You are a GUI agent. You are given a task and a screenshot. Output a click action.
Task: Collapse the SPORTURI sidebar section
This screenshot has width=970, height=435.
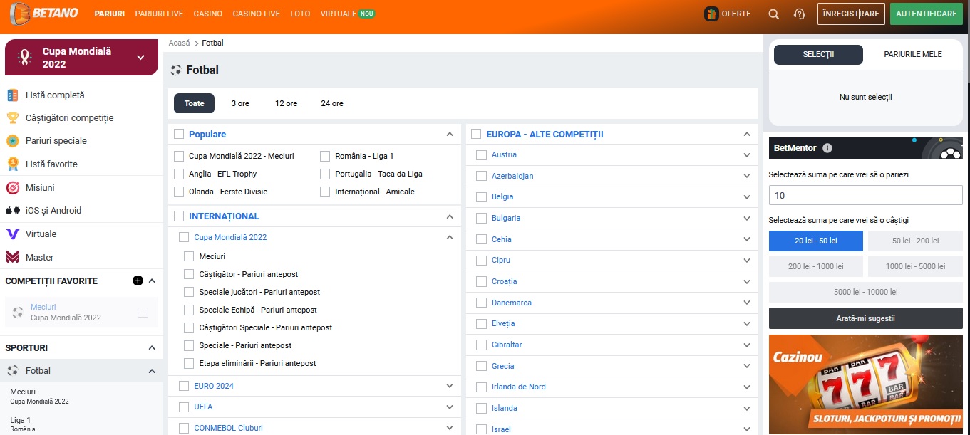click(152, 348)
